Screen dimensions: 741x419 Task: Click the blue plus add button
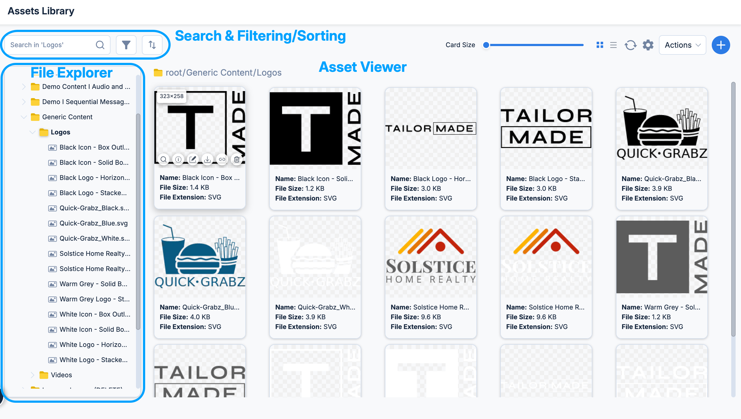pyautogui.click(x=721, y=45)
